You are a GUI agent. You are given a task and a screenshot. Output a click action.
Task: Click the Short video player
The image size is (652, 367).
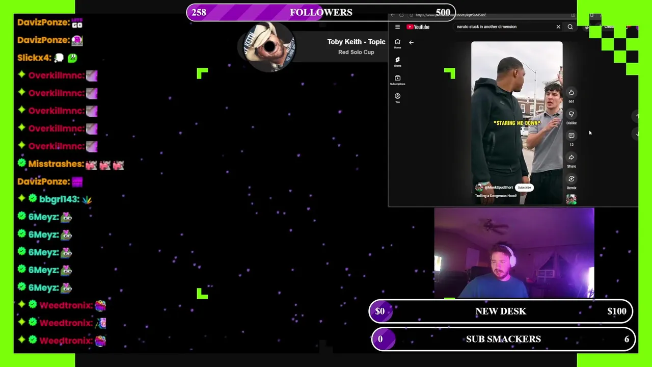click(x=517, y=122)
